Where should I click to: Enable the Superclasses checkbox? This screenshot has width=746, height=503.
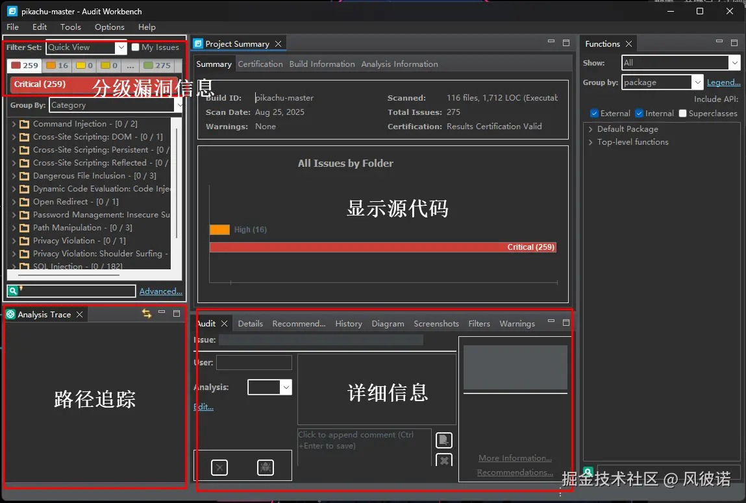[683, 113]
